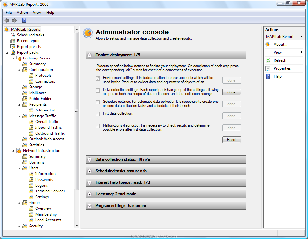Select Overall Traffic in the tree
This screenshot has height=239, width=308.
(x=47, y=122)
